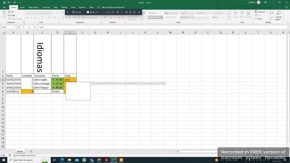Activate the recorder zoom-in tool
The image size is (290, 163).
[x=117, y=12]
